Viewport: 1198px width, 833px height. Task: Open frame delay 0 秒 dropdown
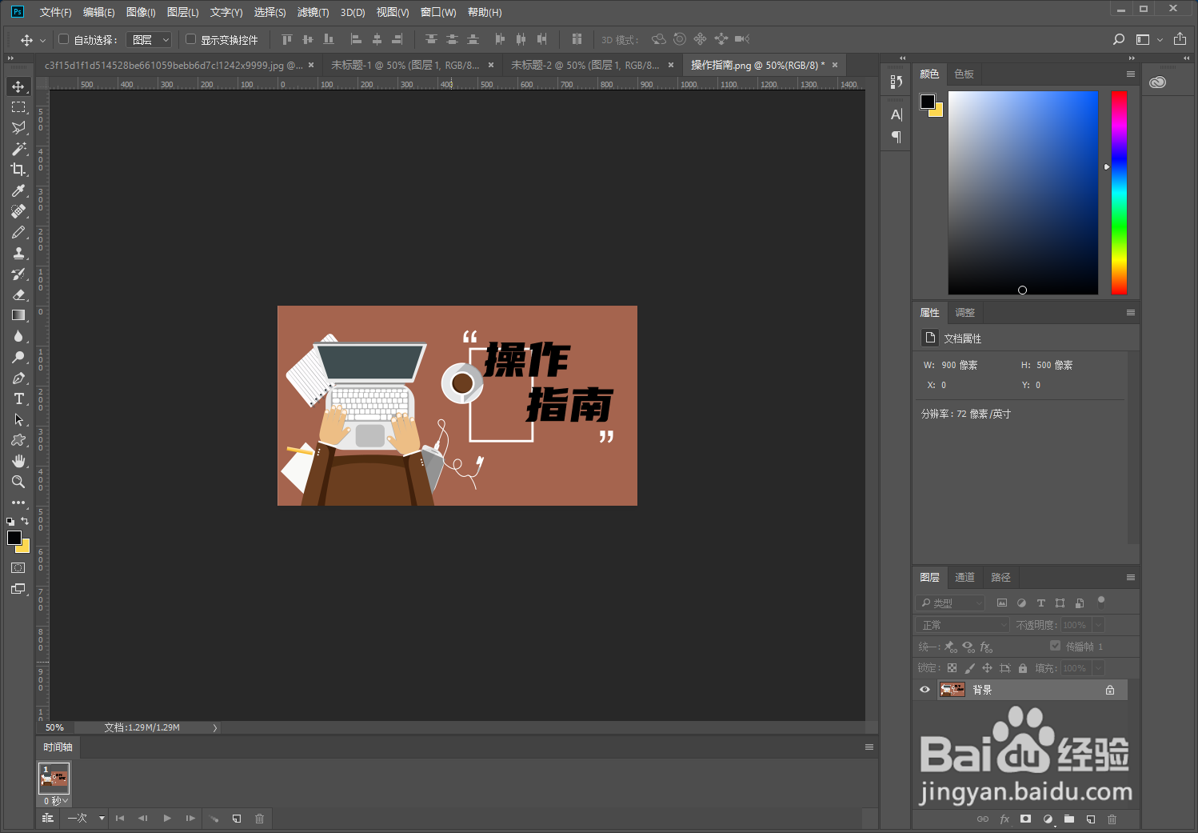click(55, 800)
